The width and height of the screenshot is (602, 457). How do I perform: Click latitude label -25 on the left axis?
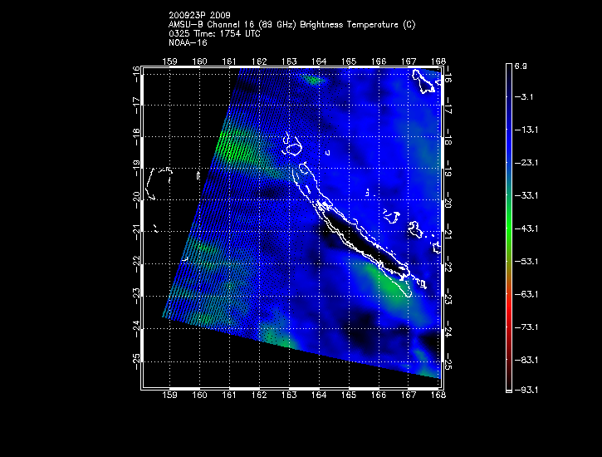click(x=136, y=361)
